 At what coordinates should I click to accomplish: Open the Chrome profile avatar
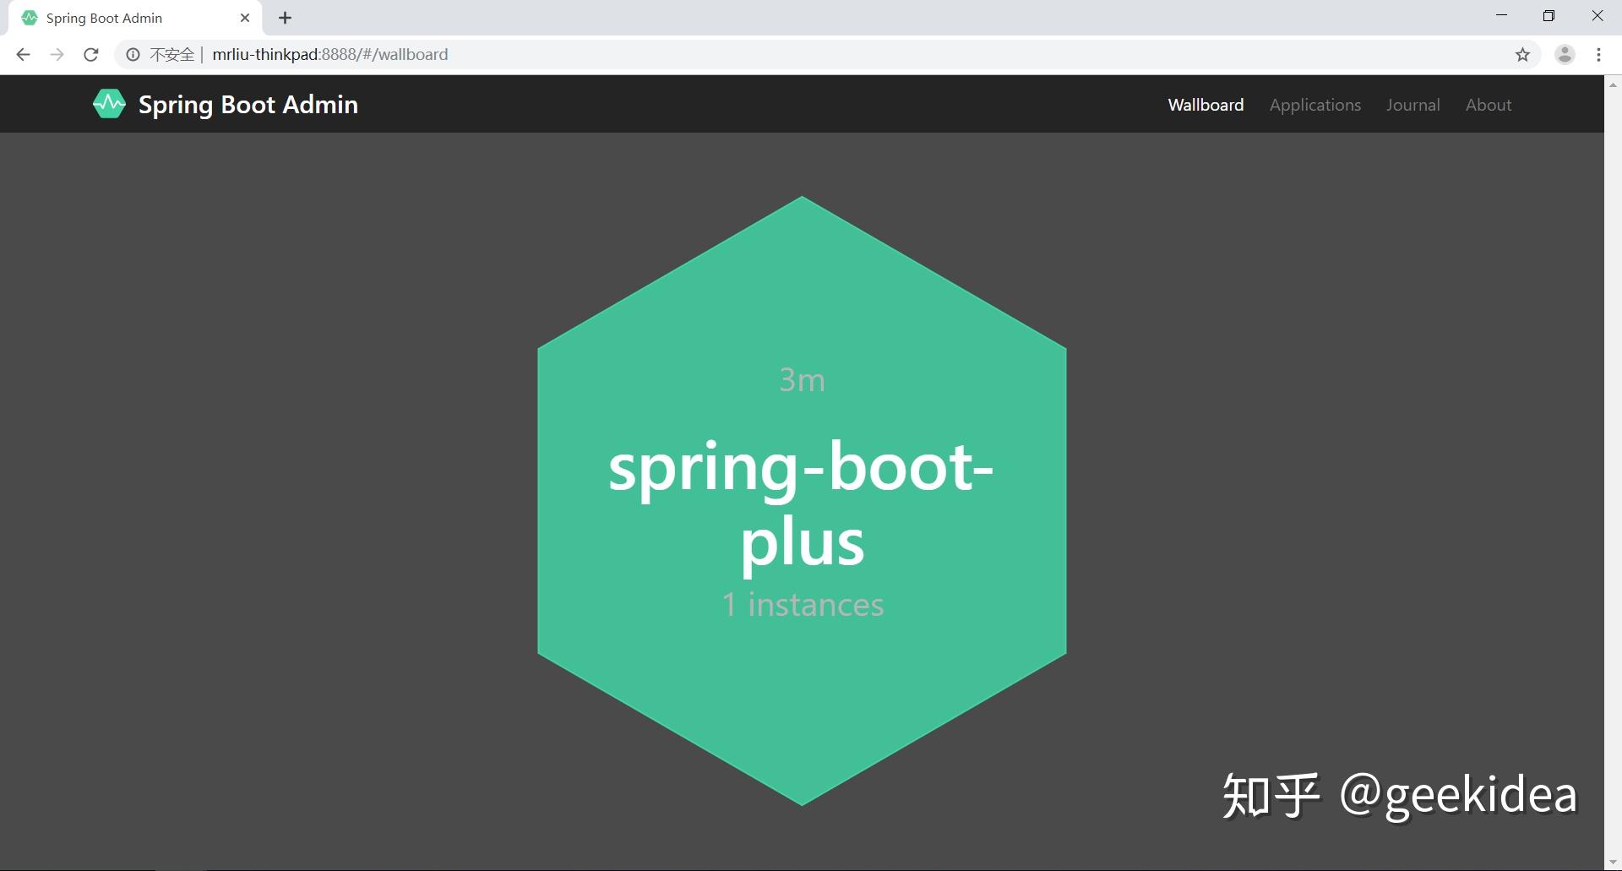coord(1565,54)
